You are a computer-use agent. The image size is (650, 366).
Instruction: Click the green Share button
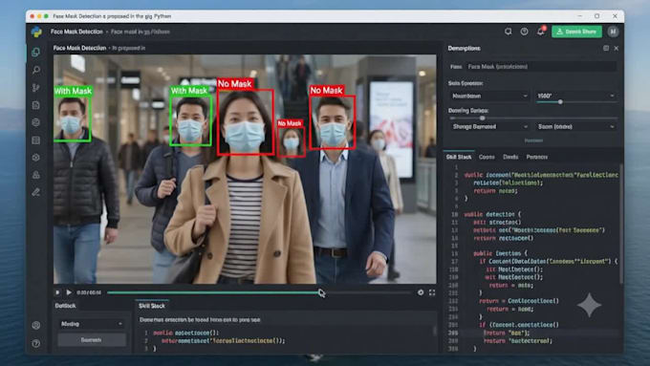576,32
